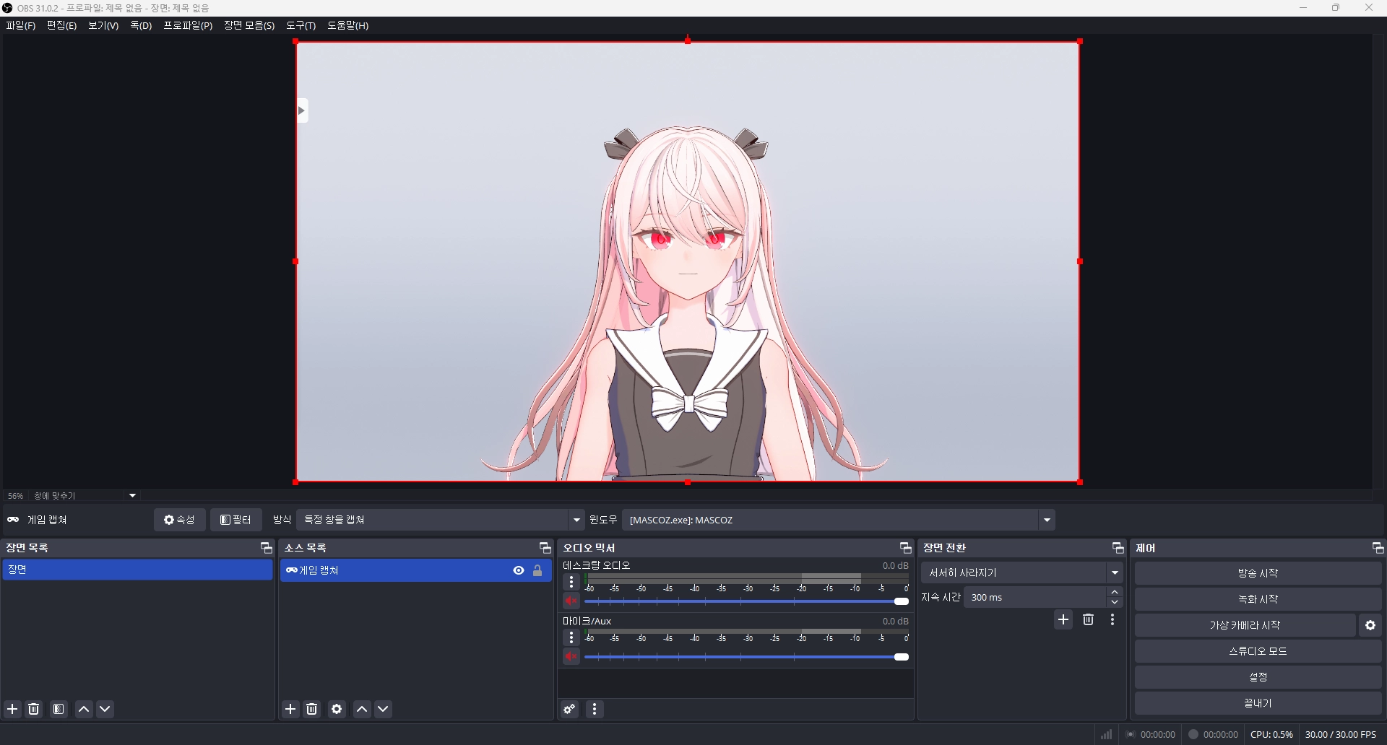This screenshot has height=745, width=1387.
Task: Open the 프로파일(P) menu
Action: [x=188, y=25]
